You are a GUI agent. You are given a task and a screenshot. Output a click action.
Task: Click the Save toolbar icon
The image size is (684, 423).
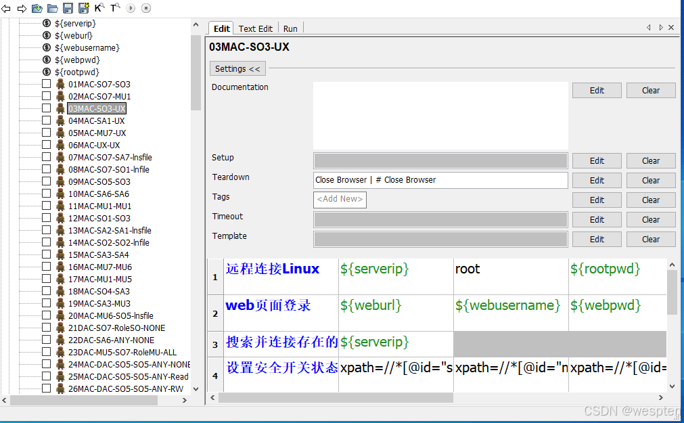[67, 8]
